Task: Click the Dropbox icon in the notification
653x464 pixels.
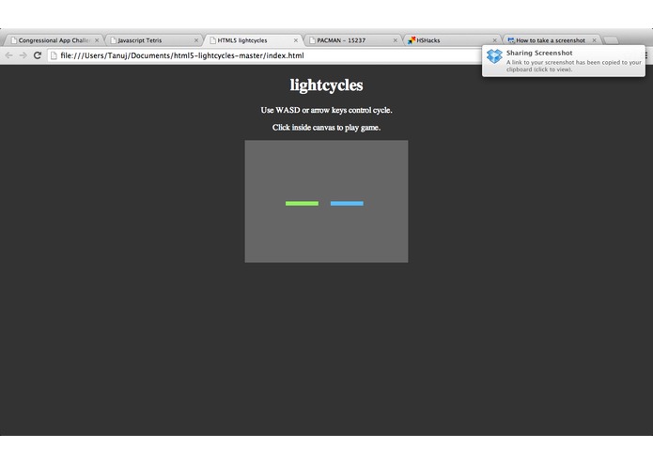Action: pos(494,56)
